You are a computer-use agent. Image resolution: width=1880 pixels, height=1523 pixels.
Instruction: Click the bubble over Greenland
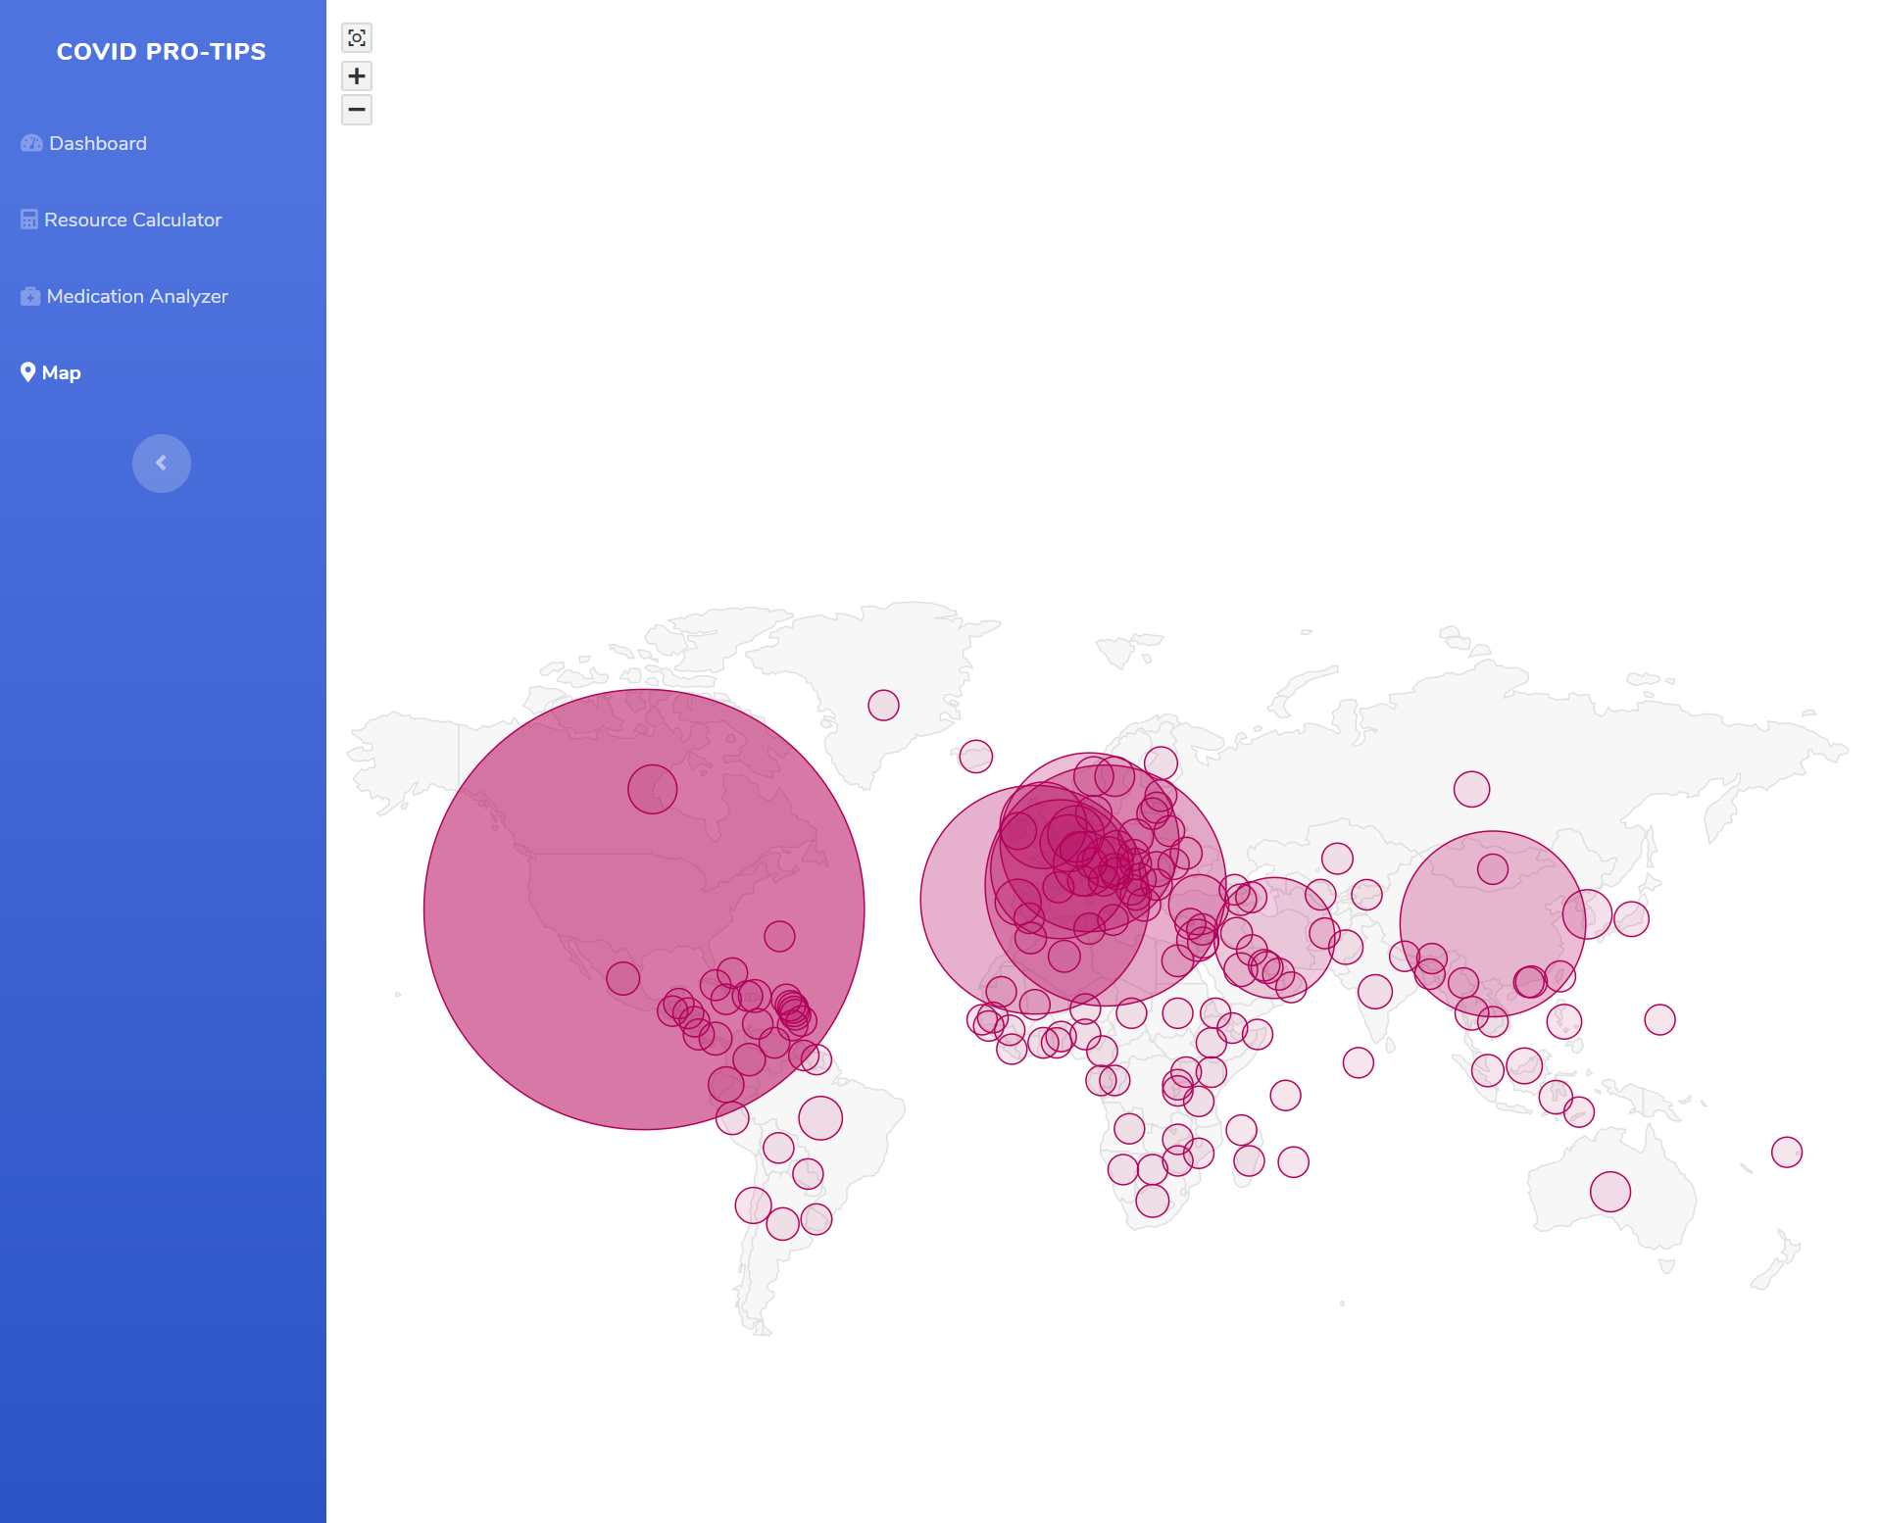883,705
